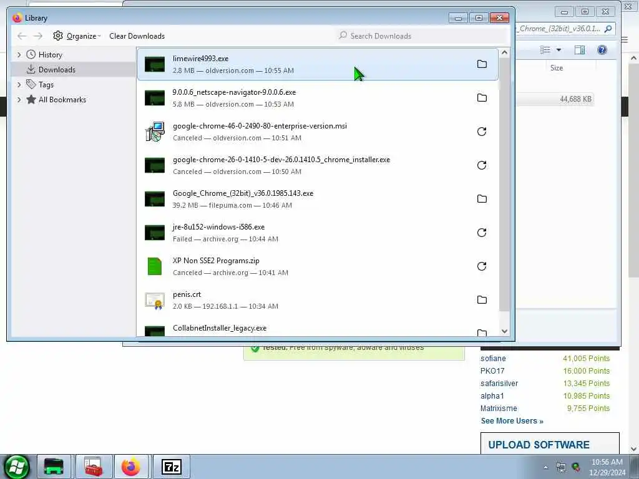Open the red toolbox taskbar application
Viewport: 639px width, 479px height.
[94, 467]
